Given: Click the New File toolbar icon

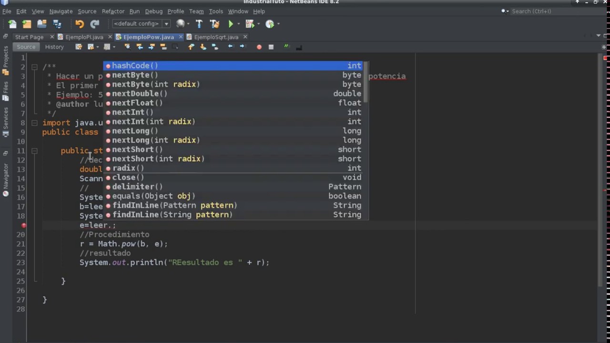Looking at the screenshot, I should 12,24.
